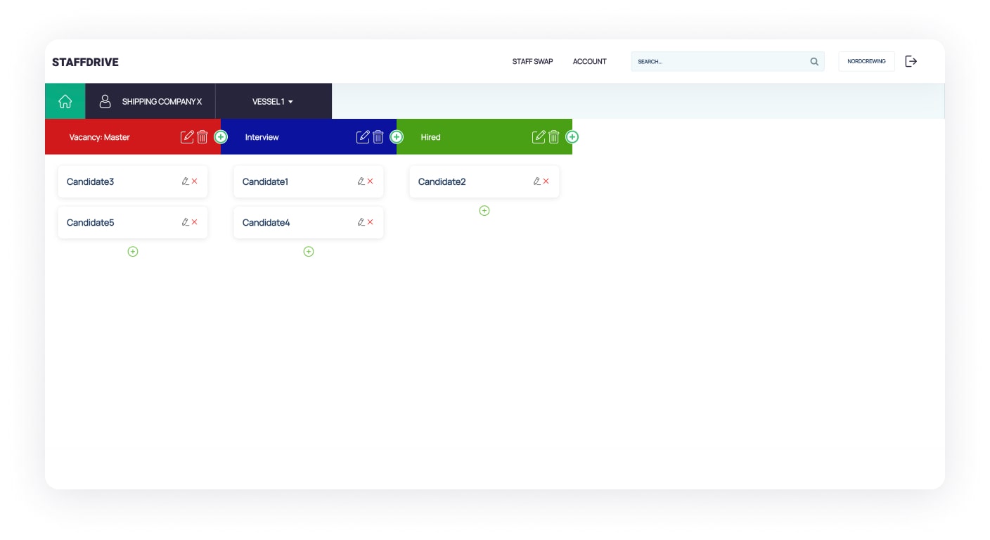Click into the Search input field

[x=717, y=62]
